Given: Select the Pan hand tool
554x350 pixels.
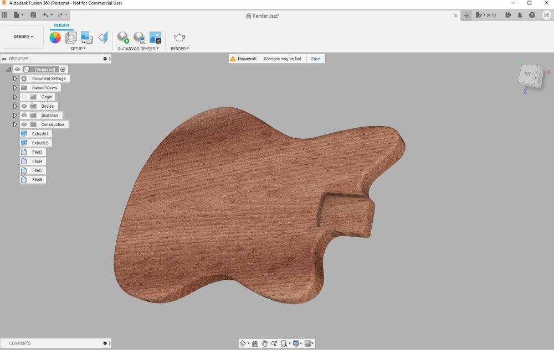Looking at the screenshot, I should tap(265, 343).
